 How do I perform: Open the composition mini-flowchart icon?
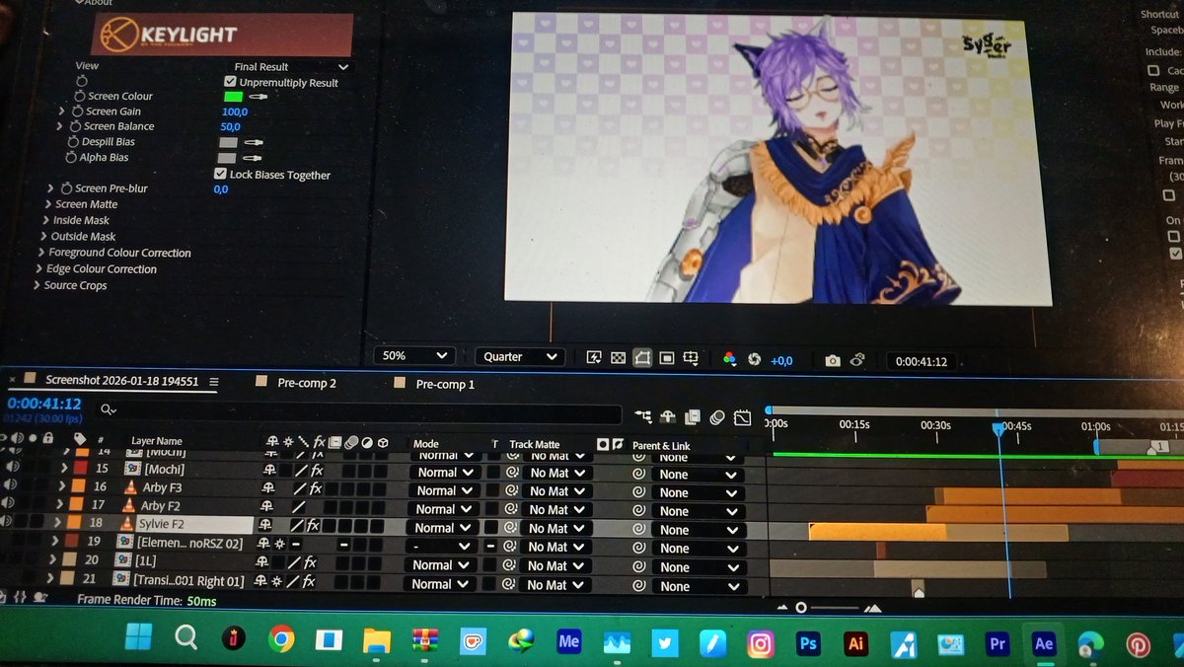pyautogui.click(x=643, y=416)
